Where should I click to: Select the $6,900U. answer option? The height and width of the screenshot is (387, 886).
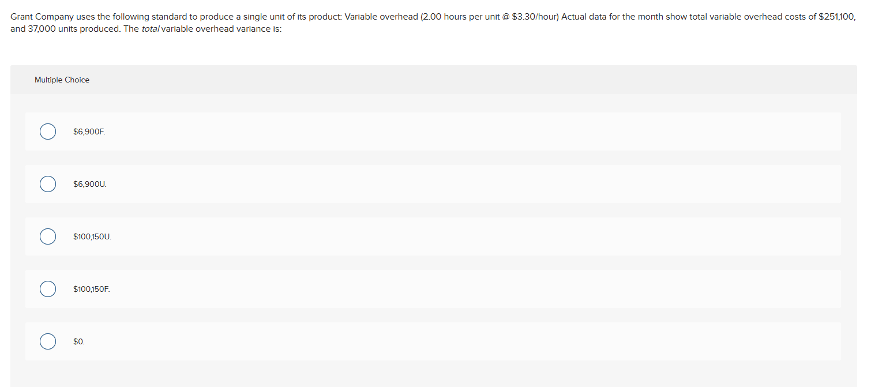click(x=48, y=184)
